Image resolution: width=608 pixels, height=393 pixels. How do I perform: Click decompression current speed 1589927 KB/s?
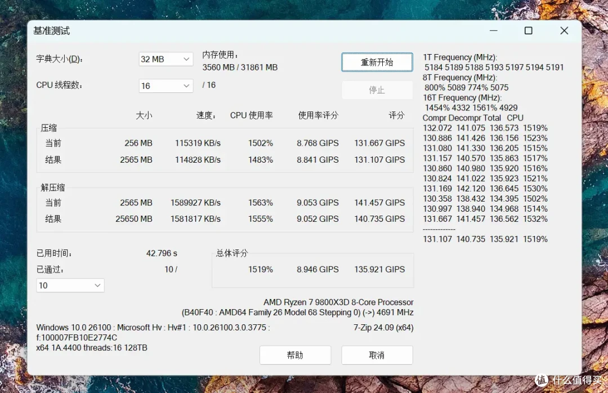[195, 203]
